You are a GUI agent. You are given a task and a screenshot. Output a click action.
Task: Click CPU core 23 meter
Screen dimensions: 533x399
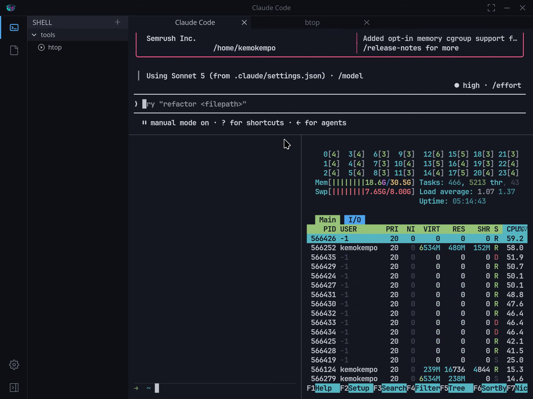click(509, 173)
